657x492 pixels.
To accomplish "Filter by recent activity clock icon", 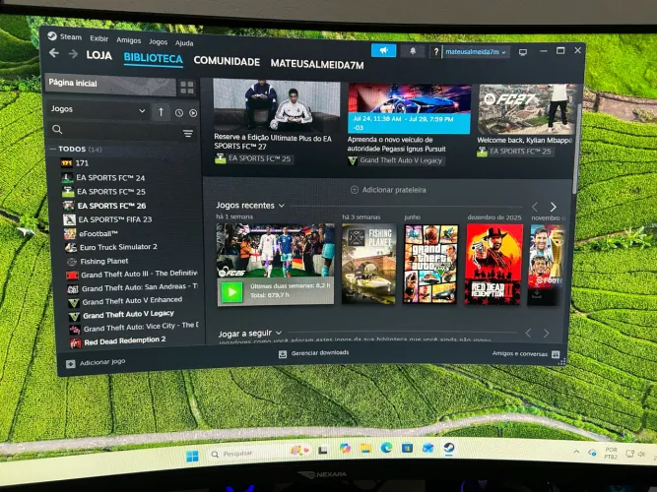I will [x=179, y=112].
